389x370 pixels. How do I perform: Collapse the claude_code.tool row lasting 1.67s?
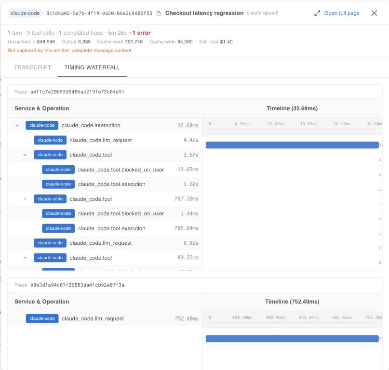(x=25, y=155)
